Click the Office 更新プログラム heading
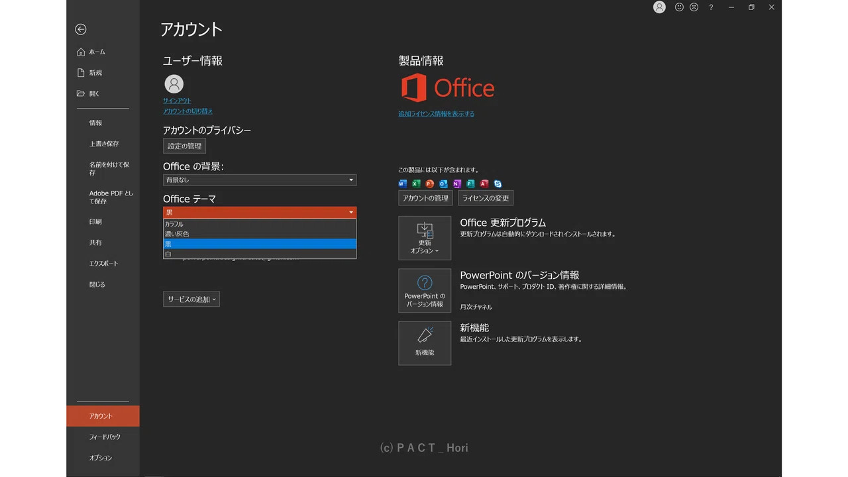This screenshot has height=477, width=848. click(x=503, y=223)
